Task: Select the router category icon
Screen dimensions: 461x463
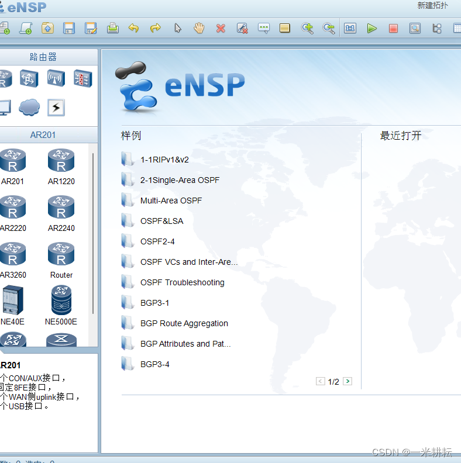Action: point(5,78)
